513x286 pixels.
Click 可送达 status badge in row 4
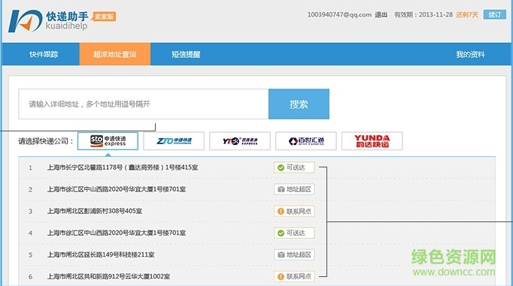click(x=294, y=233)
